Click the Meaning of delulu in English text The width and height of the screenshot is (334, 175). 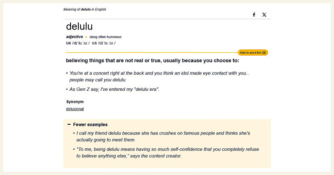tap(85, 9)
